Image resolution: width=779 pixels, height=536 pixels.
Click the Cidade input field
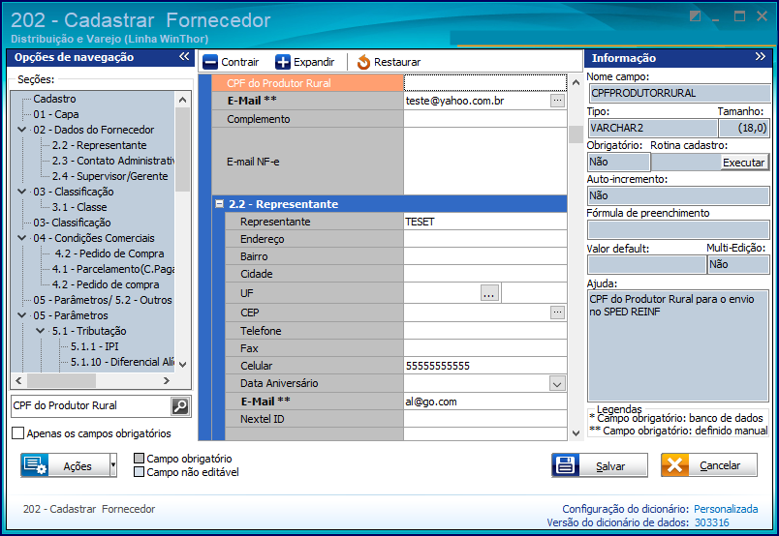484,274
